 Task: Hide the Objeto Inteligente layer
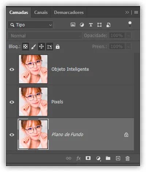12,69
